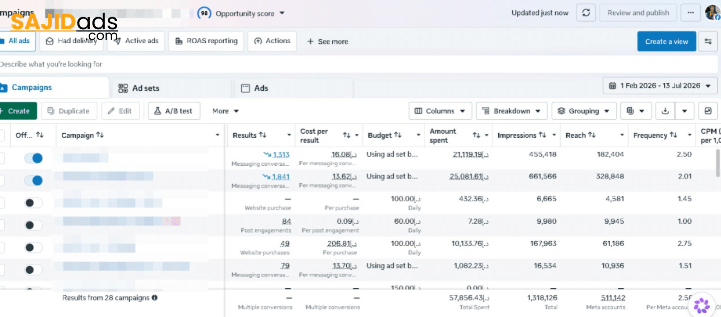
Task: Click the search field Describe what you're looking for
Action: point(358,64)
